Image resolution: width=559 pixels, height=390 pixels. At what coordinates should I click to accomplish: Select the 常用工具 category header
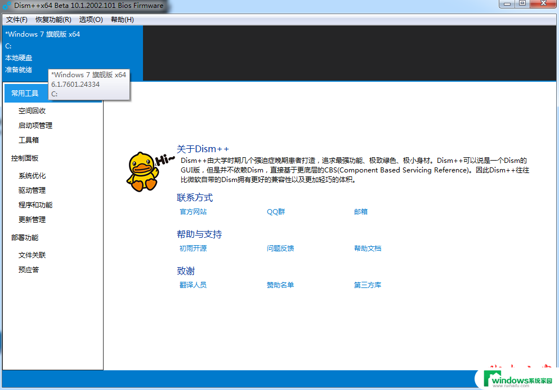53,93
